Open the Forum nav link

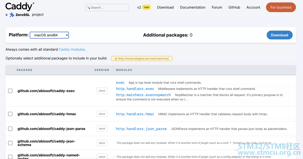click(x=217, y=7)
